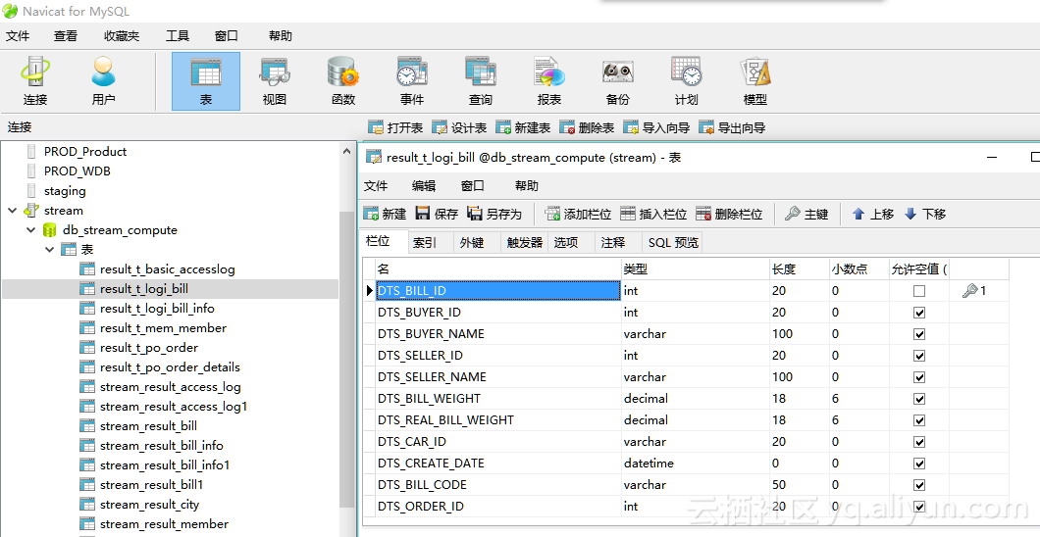Click 删除栏位 delete field
The image size is (1040, 537).
click(729, 214)
